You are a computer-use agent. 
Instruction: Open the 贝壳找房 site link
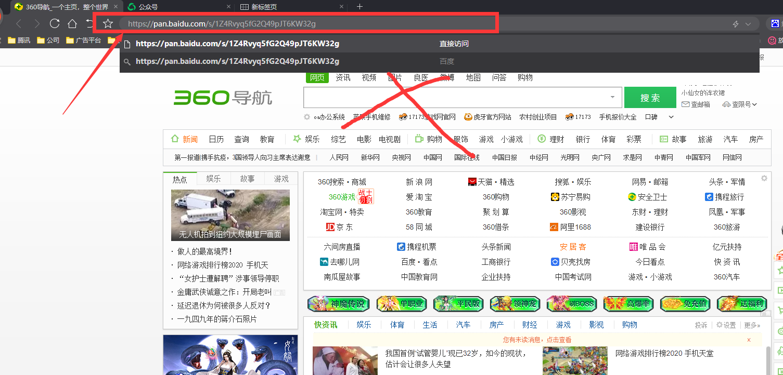point(570,262)
